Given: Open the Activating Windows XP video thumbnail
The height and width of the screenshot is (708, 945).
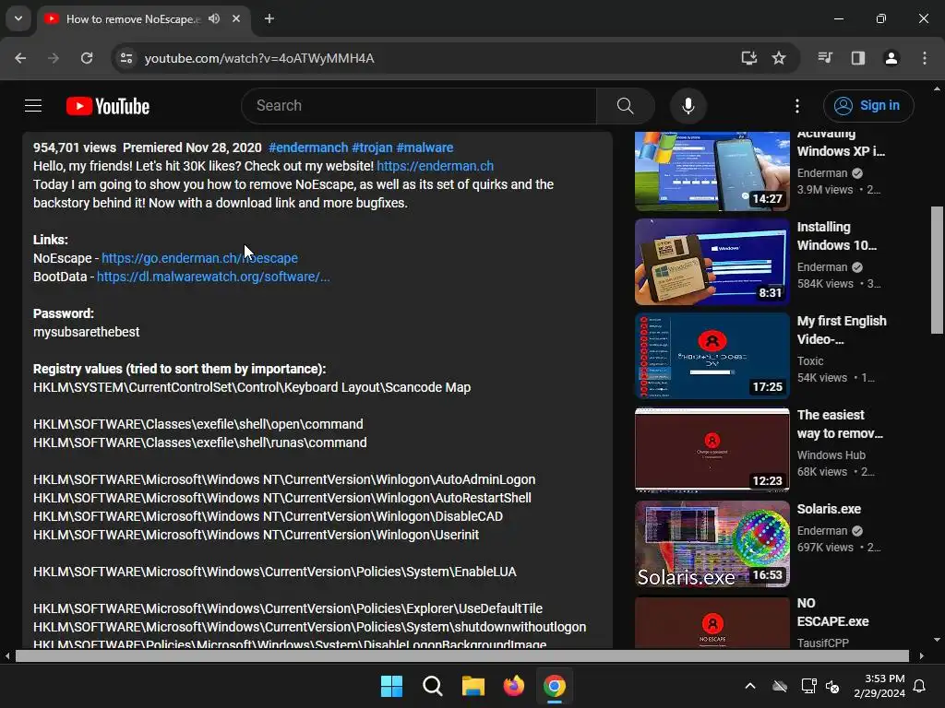Looking at the screenshot, I should 712,171.
